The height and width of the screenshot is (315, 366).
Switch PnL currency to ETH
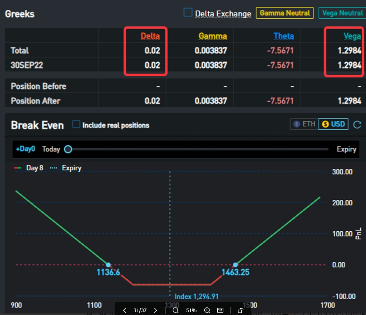click(x=304, y=124)
